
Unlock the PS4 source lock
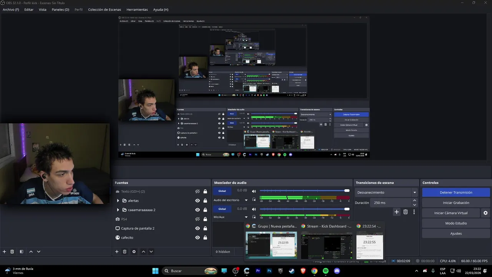(x=205, y=219)
